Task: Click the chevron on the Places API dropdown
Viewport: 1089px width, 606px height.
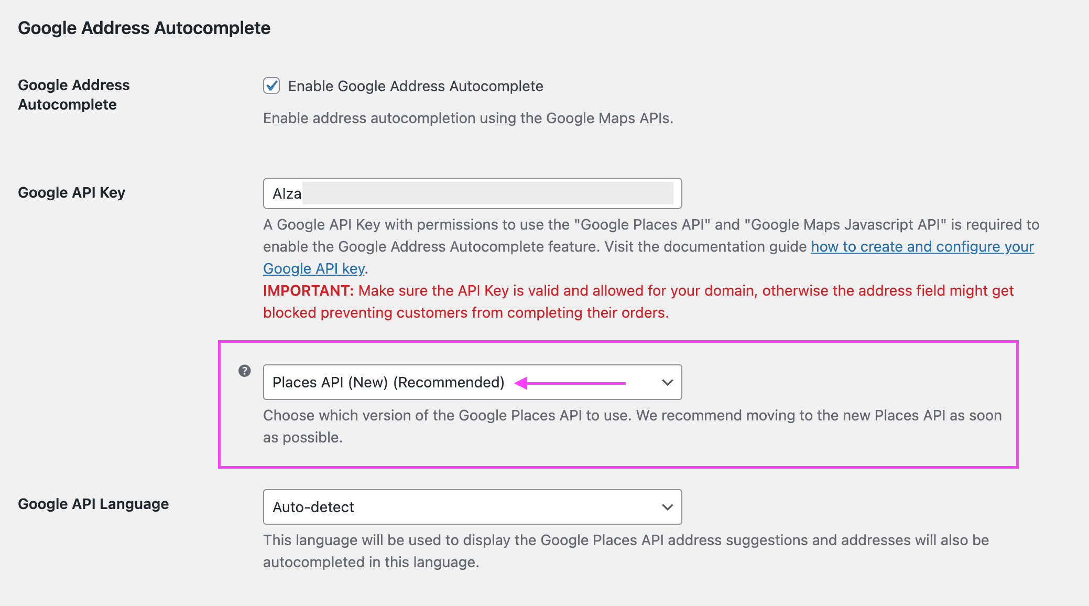Action: click(x=667, y=382)
